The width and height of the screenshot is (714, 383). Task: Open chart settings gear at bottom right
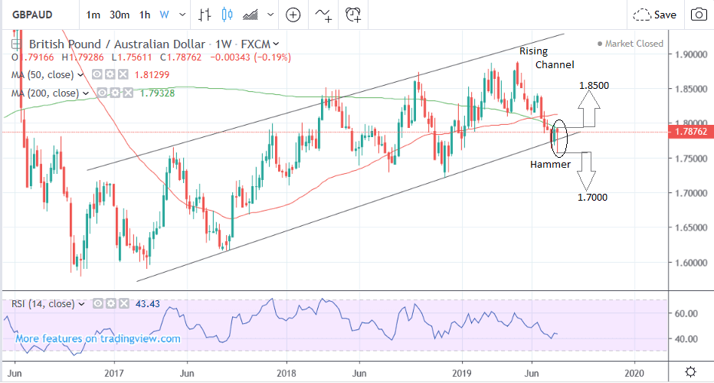(690, 371)
